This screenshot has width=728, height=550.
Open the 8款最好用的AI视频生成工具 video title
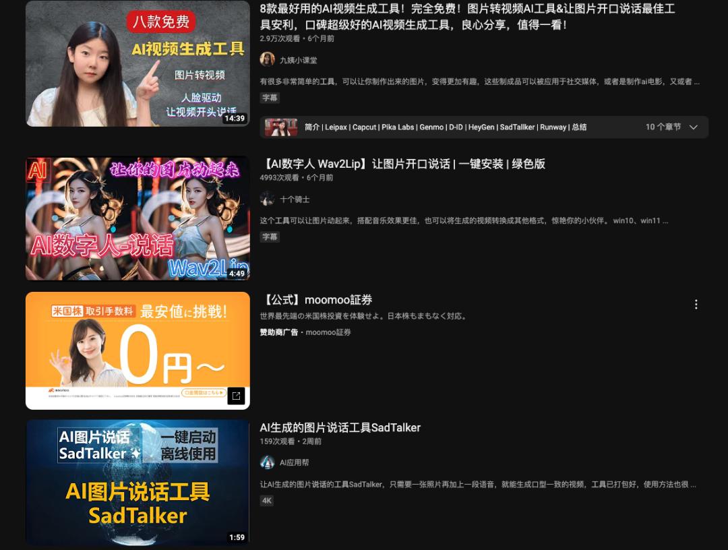point(467,16)
